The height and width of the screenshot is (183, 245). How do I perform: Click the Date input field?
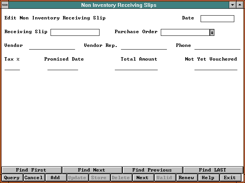pyautogui.click(x=217, y=19)
